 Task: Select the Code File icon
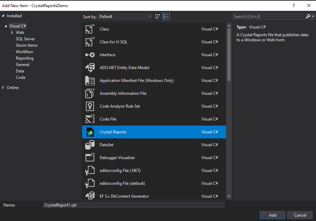pos(90,119)
